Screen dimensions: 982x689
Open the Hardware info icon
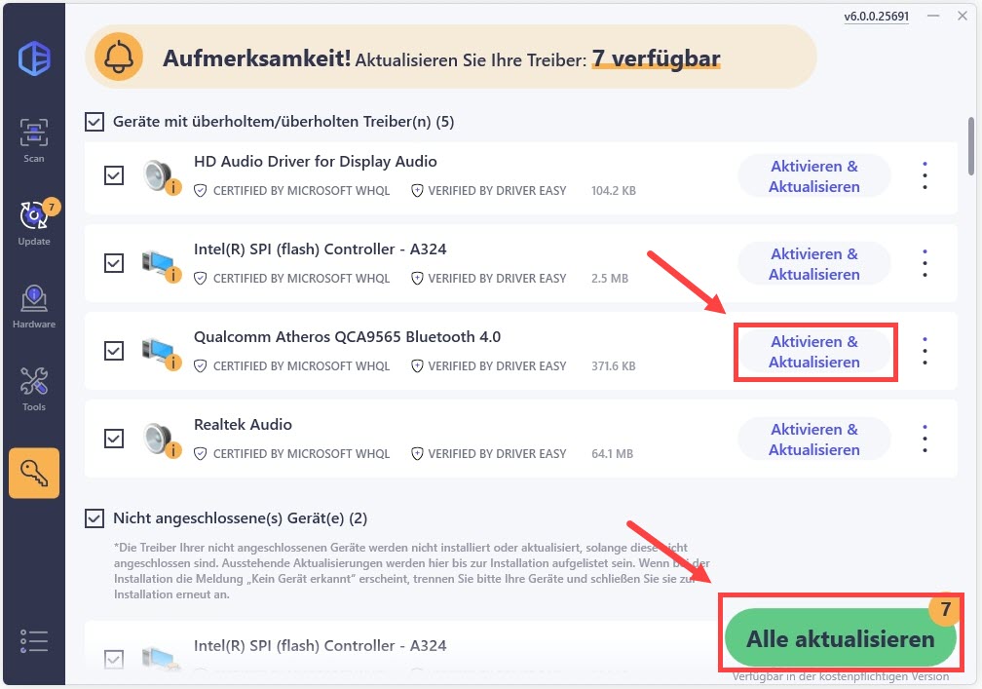point(34,307)
